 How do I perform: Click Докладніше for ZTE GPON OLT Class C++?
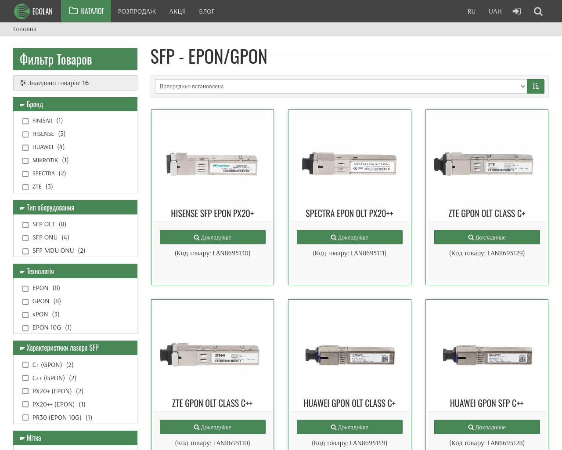[213, 427]
